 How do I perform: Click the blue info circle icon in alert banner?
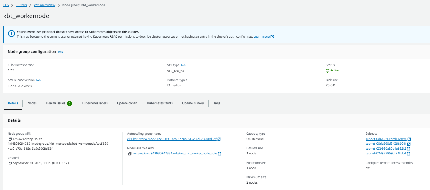coord(11,33)
